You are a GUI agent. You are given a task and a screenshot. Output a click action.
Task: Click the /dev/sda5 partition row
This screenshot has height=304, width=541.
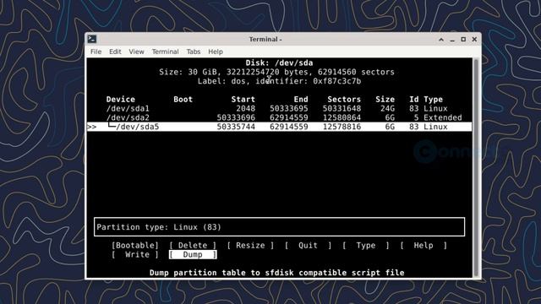coord(279,127)
